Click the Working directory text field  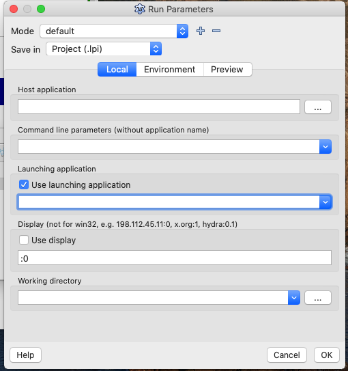click(153, 298)
